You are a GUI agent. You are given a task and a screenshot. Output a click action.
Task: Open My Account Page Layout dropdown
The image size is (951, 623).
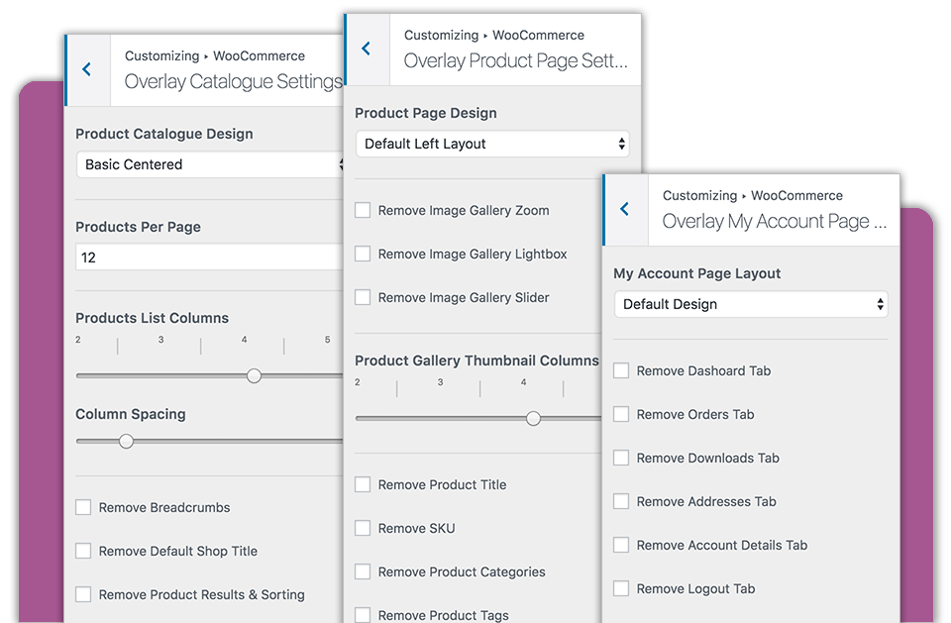(750, 304)
